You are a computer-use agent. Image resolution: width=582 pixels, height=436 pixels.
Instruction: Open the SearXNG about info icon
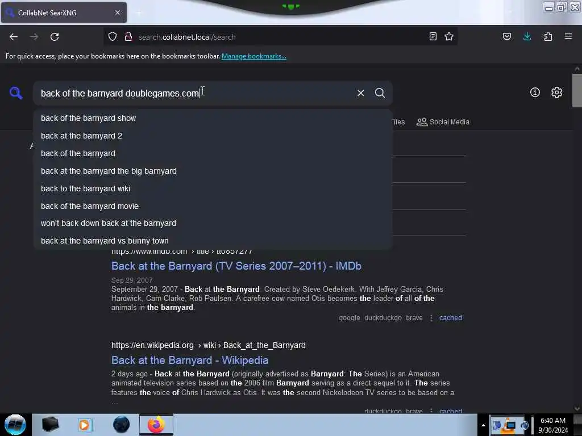(535, 93)
